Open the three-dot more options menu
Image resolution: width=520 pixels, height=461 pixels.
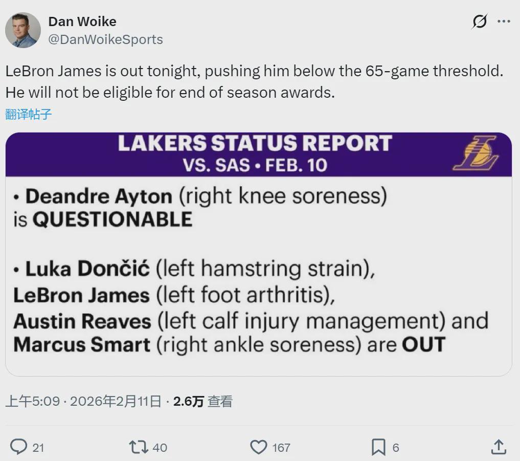coord(504,21)
